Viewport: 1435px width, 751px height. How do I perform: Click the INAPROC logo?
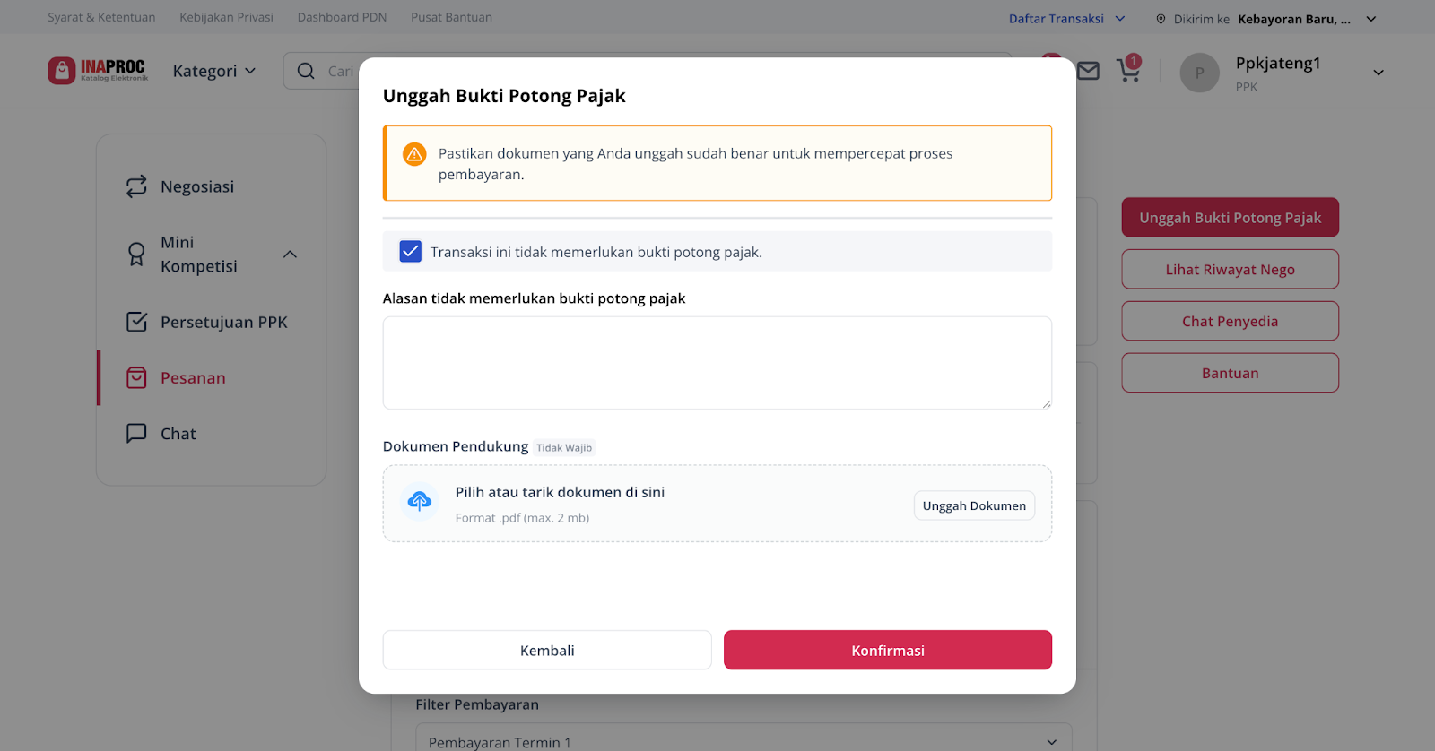pyautogui.click(x=98, y=71)
